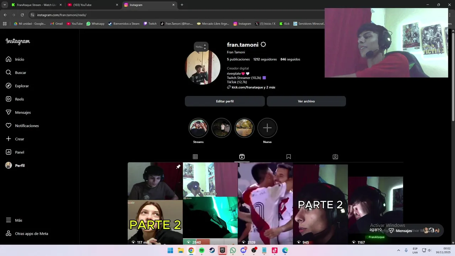This screenshot has width=455, height=256.
Task: Open the reel with 1167 views
Action: pos(375,203)
